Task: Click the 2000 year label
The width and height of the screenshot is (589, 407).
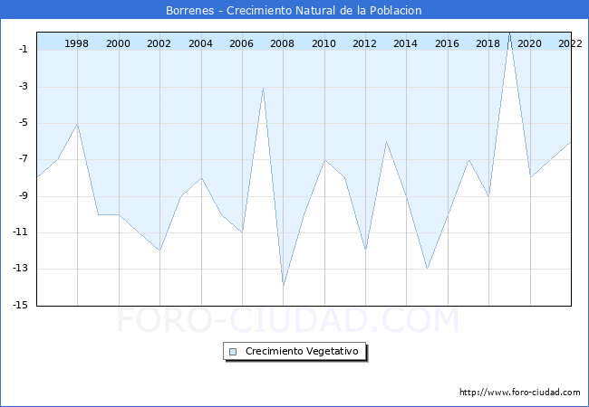Action: [x=118, y=43]
